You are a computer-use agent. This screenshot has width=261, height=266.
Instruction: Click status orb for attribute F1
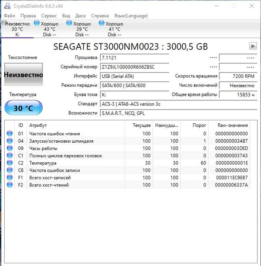[x=10, y=178]
